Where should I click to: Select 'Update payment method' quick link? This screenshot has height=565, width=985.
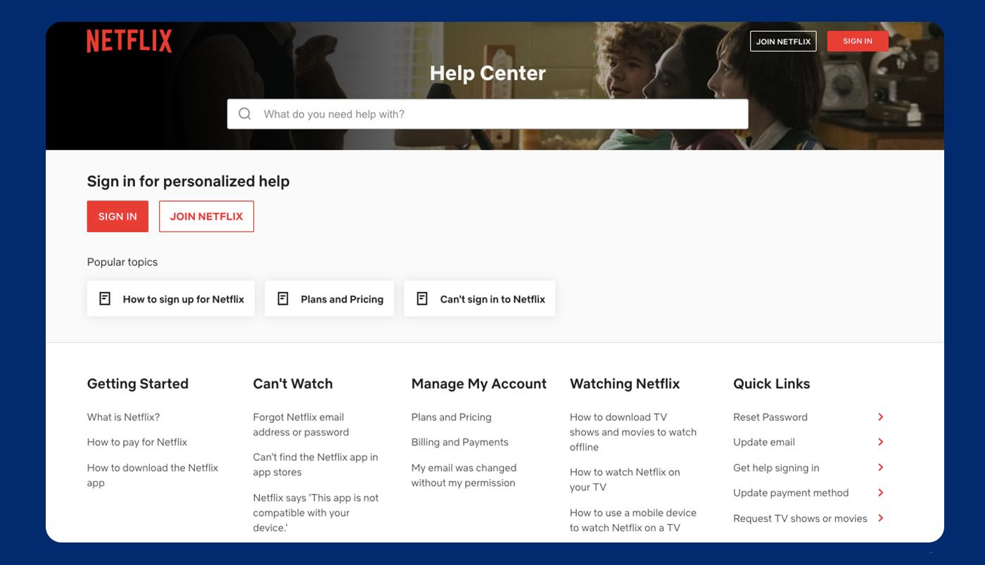click(791, 493)
